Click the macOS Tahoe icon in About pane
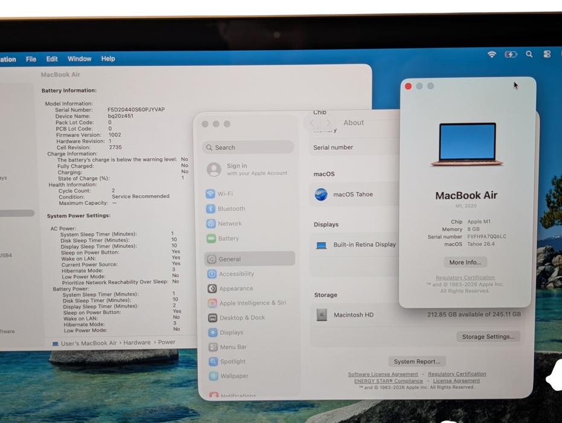This screenshot has height=423, width=562. (x=321, y=195)
